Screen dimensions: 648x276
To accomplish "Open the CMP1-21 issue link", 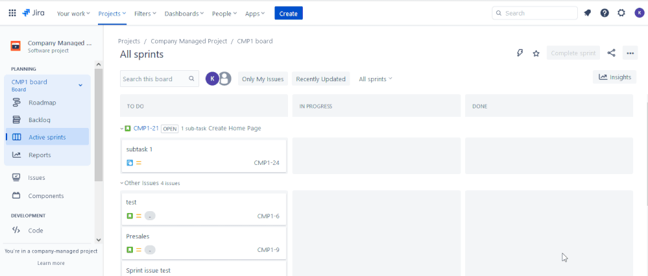I will (x=146, y=129).
